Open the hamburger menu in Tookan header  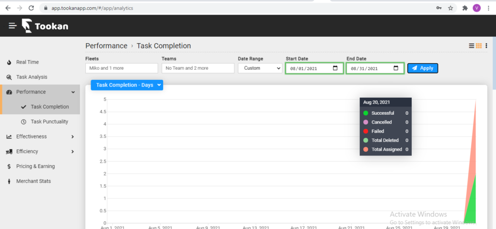pyautogui.click(x=13, y=26)
